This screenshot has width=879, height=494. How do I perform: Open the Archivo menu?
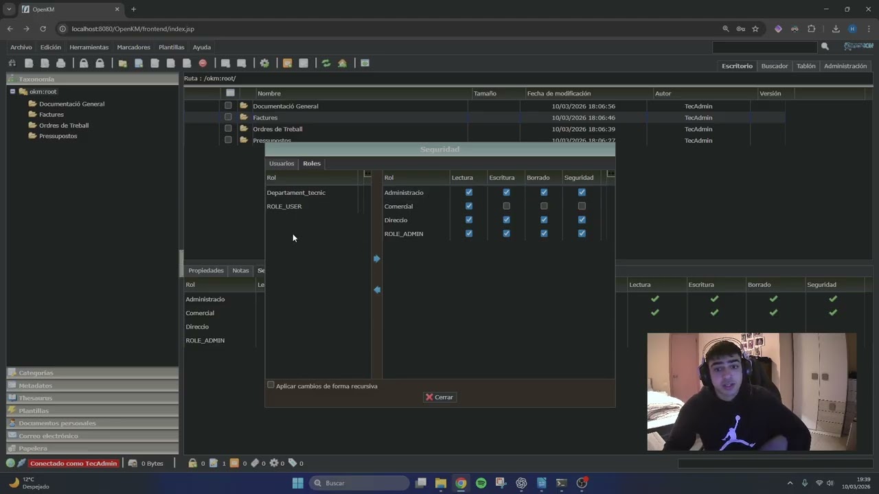click(21, 47)
